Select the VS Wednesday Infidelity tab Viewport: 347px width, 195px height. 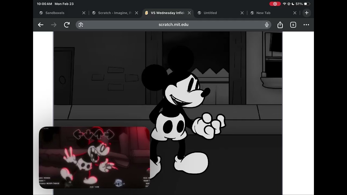[x=168, y=13]
